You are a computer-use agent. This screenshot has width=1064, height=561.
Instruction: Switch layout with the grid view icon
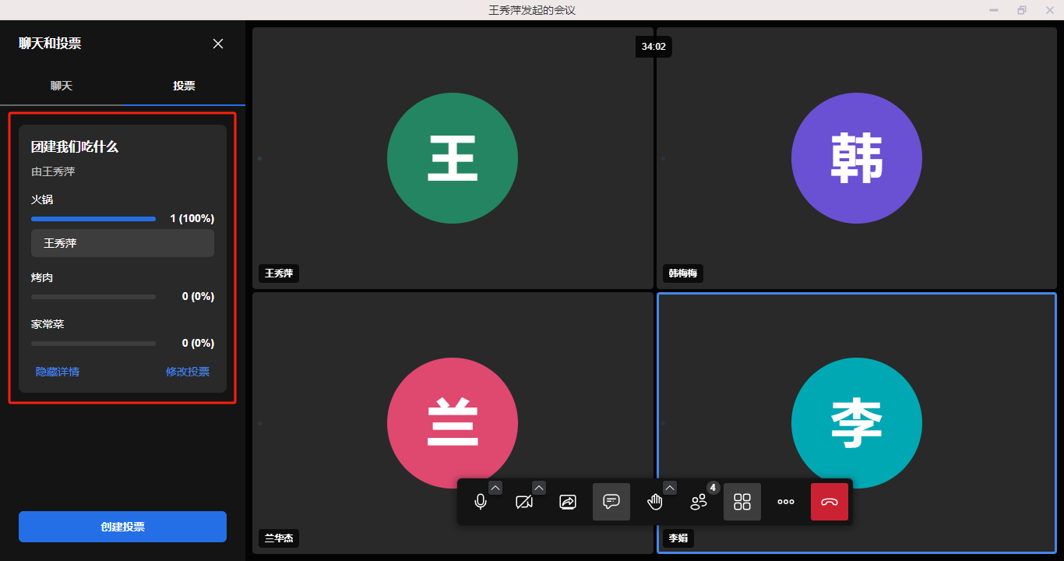tap(742, 502)
